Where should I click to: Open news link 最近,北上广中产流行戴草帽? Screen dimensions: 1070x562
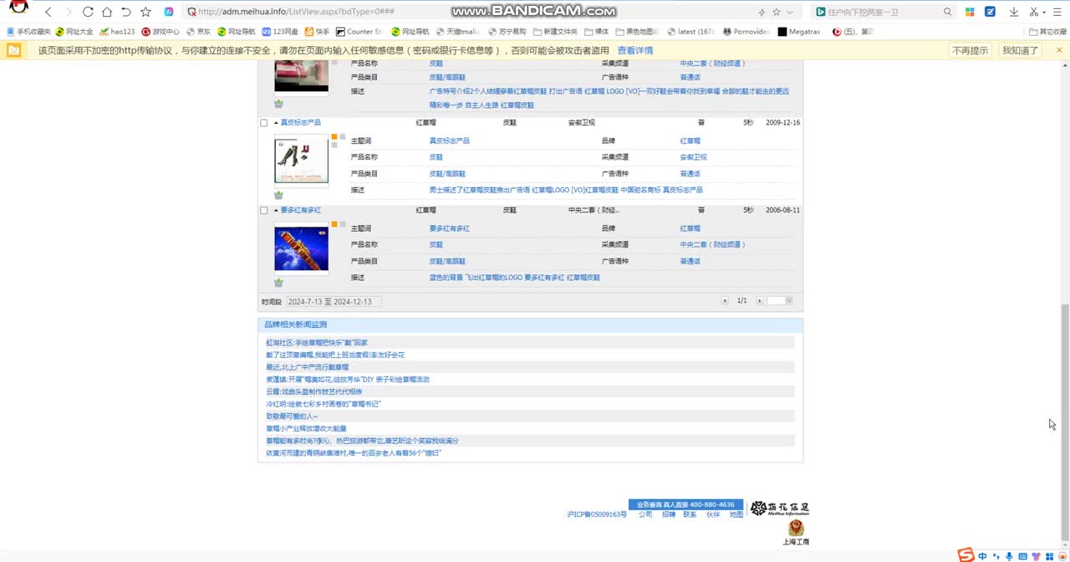tap(308, 367)
